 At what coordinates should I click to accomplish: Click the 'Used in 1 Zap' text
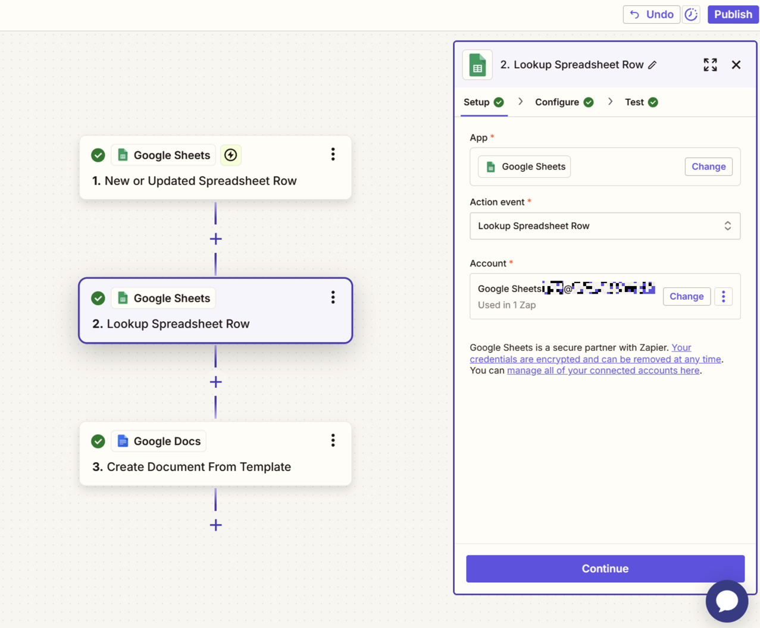coord(506,305)
